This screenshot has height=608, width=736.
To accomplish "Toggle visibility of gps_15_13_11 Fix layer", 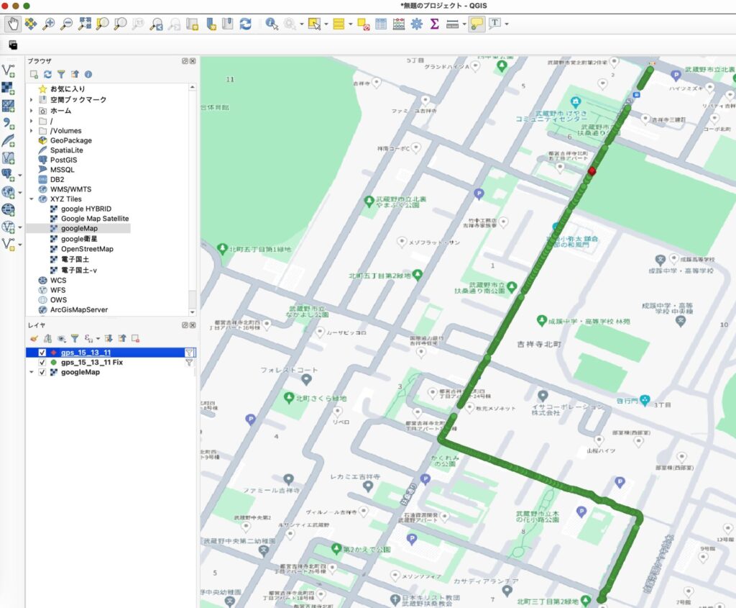I will coord(42,362).
